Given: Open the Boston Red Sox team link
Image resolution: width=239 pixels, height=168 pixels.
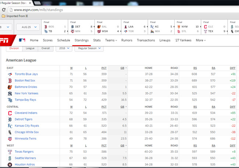Looking at the screenshot, I should pos(25,81).
